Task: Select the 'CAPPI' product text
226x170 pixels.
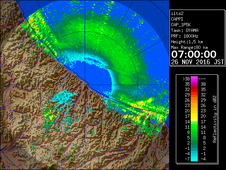Action: click(x=177, y=19)
